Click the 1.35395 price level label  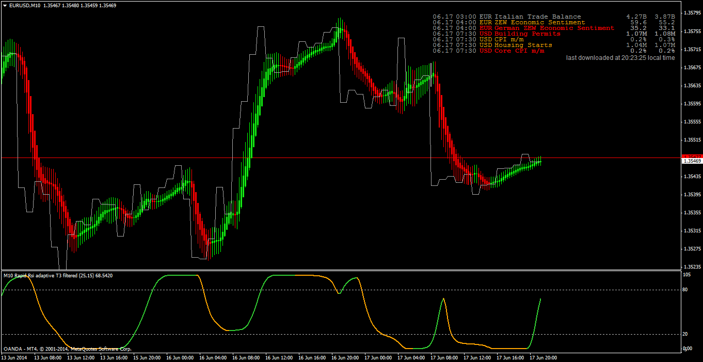(x=693, y=195)
